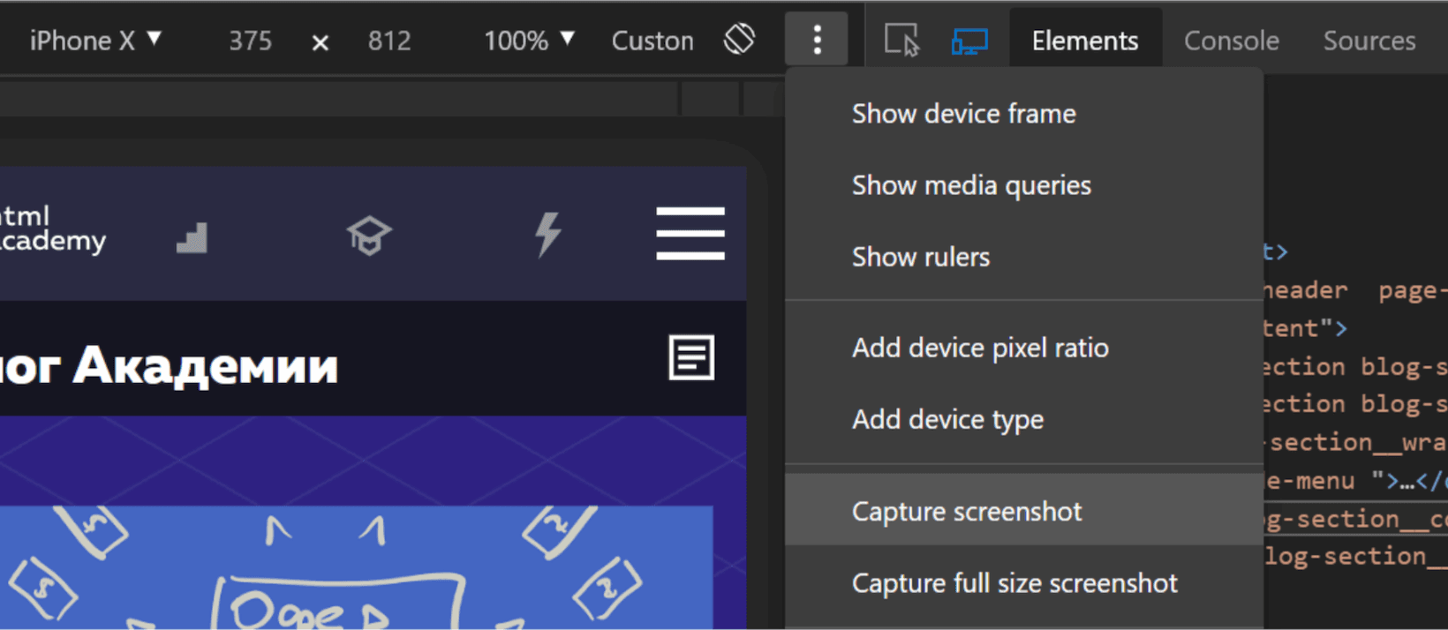The image size is (1448, 630).
Task: Edit the 812 height field
Action: 389,41
